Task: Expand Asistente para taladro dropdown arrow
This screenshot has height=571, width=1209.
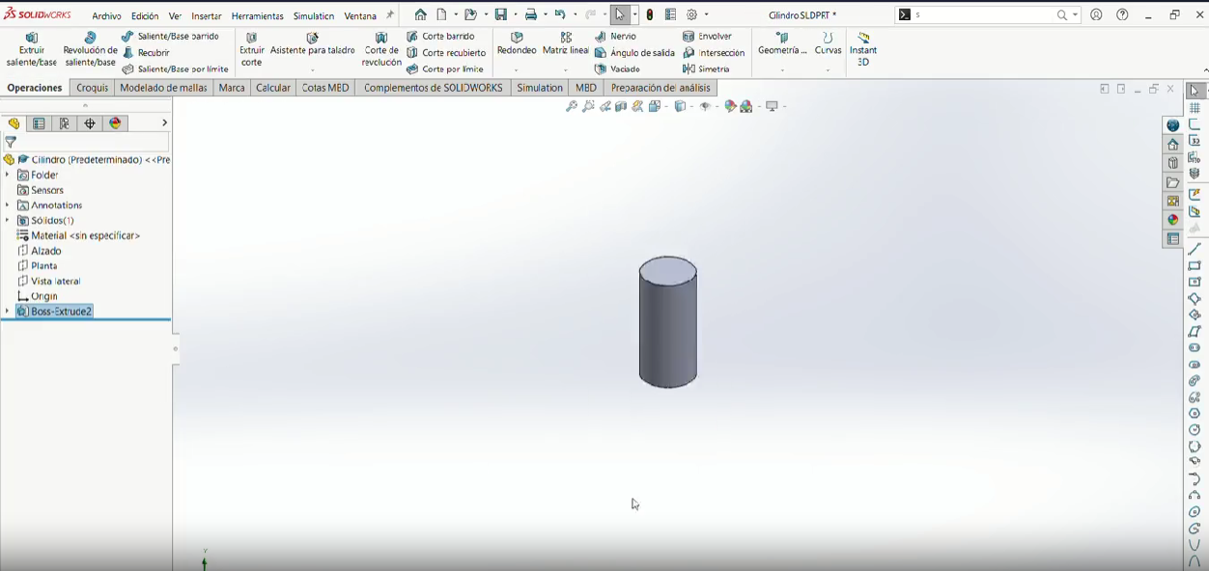Action: (313, 70)
